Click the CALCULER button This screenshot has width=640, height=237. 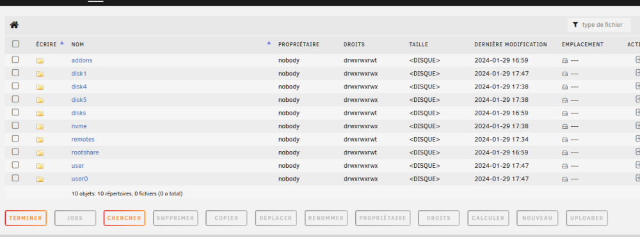point(488,218)
